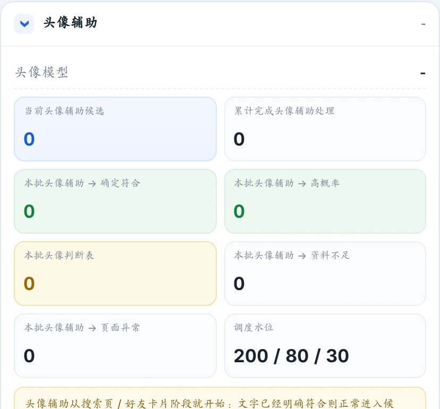Click the dash at the 头像辅助 header's right end
The width and height of the screenshot is (440, 409).
click(423, 24)
